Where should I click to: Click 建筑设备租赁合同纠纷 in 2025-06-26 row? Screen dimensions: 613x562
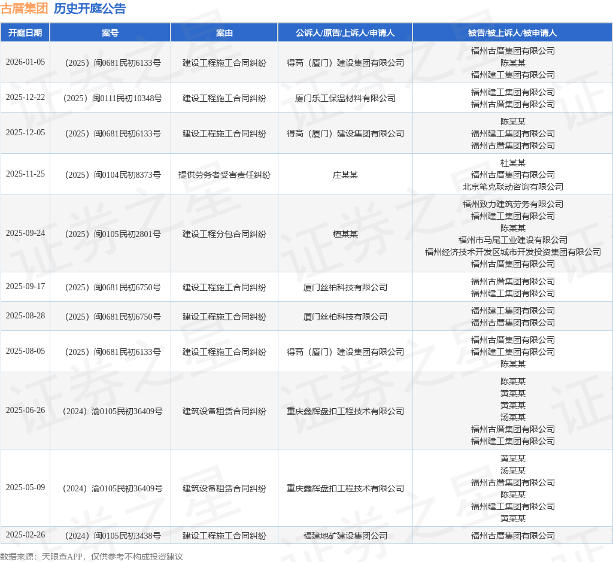224,411
